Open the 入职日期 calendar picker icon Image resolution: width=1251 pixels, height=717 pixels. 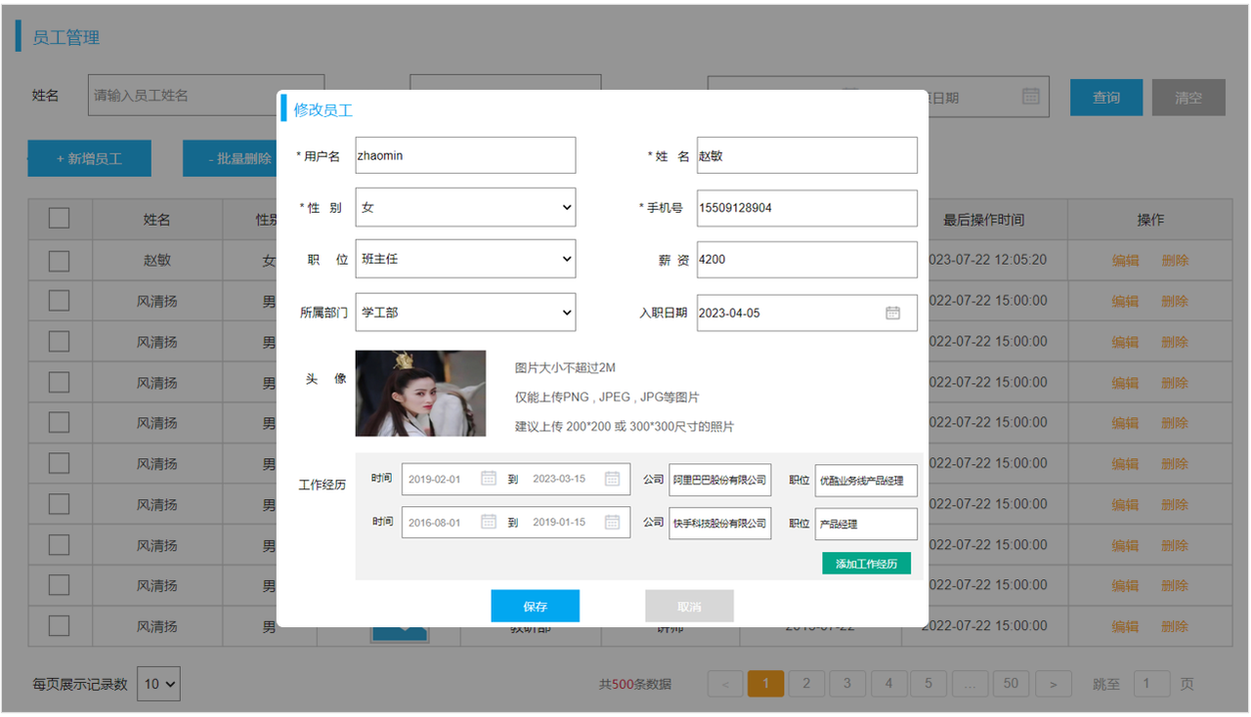[x=892, y=313]
